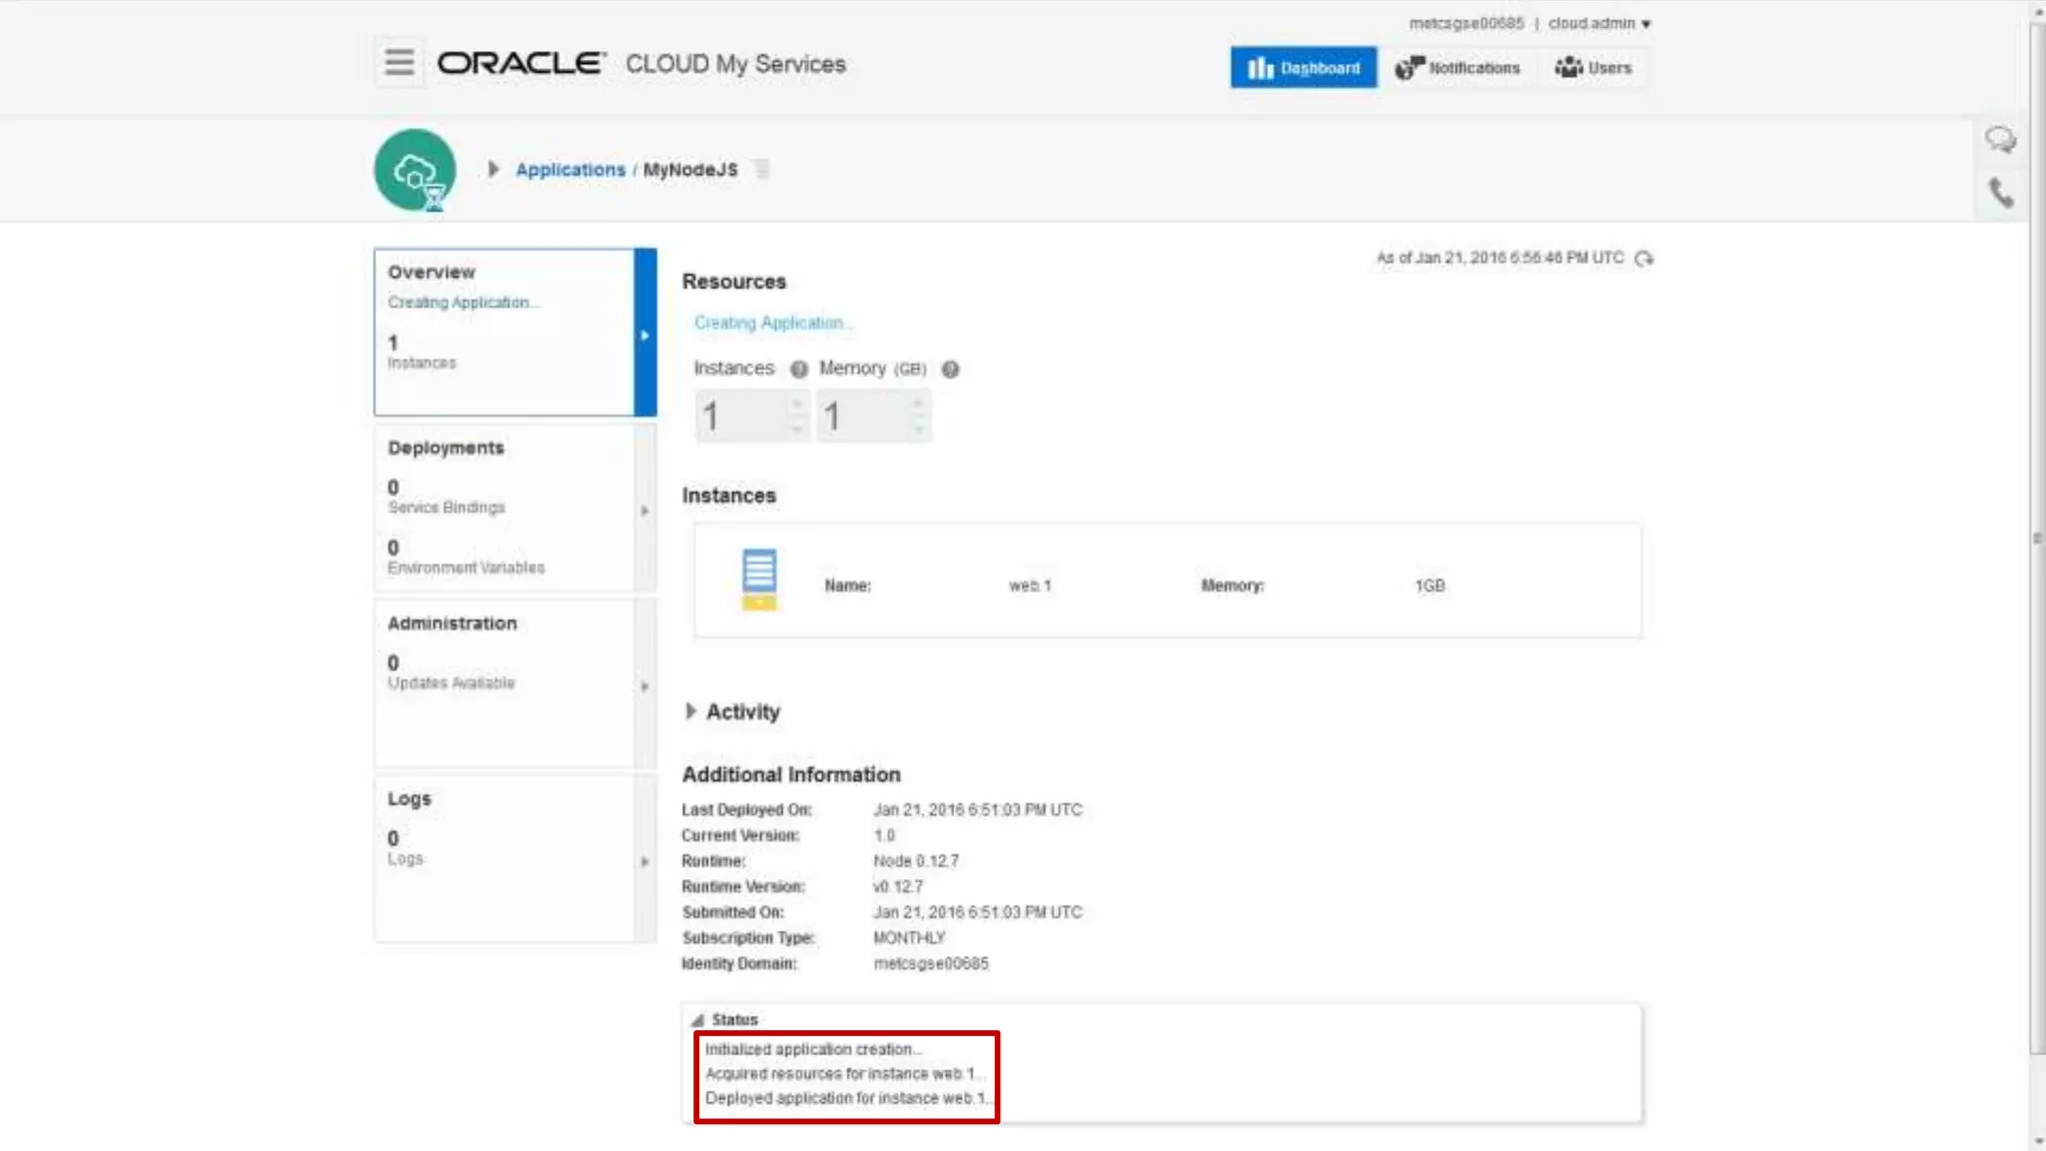Viewport: 2046px width, 1151px height.
Task: Click 'Deployed application for instance web.1' line
Action: point(847,1098)
